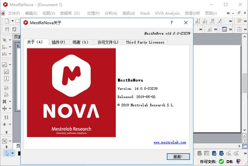
Task: Click the license valid green checkmark
Action: point(221,161)
